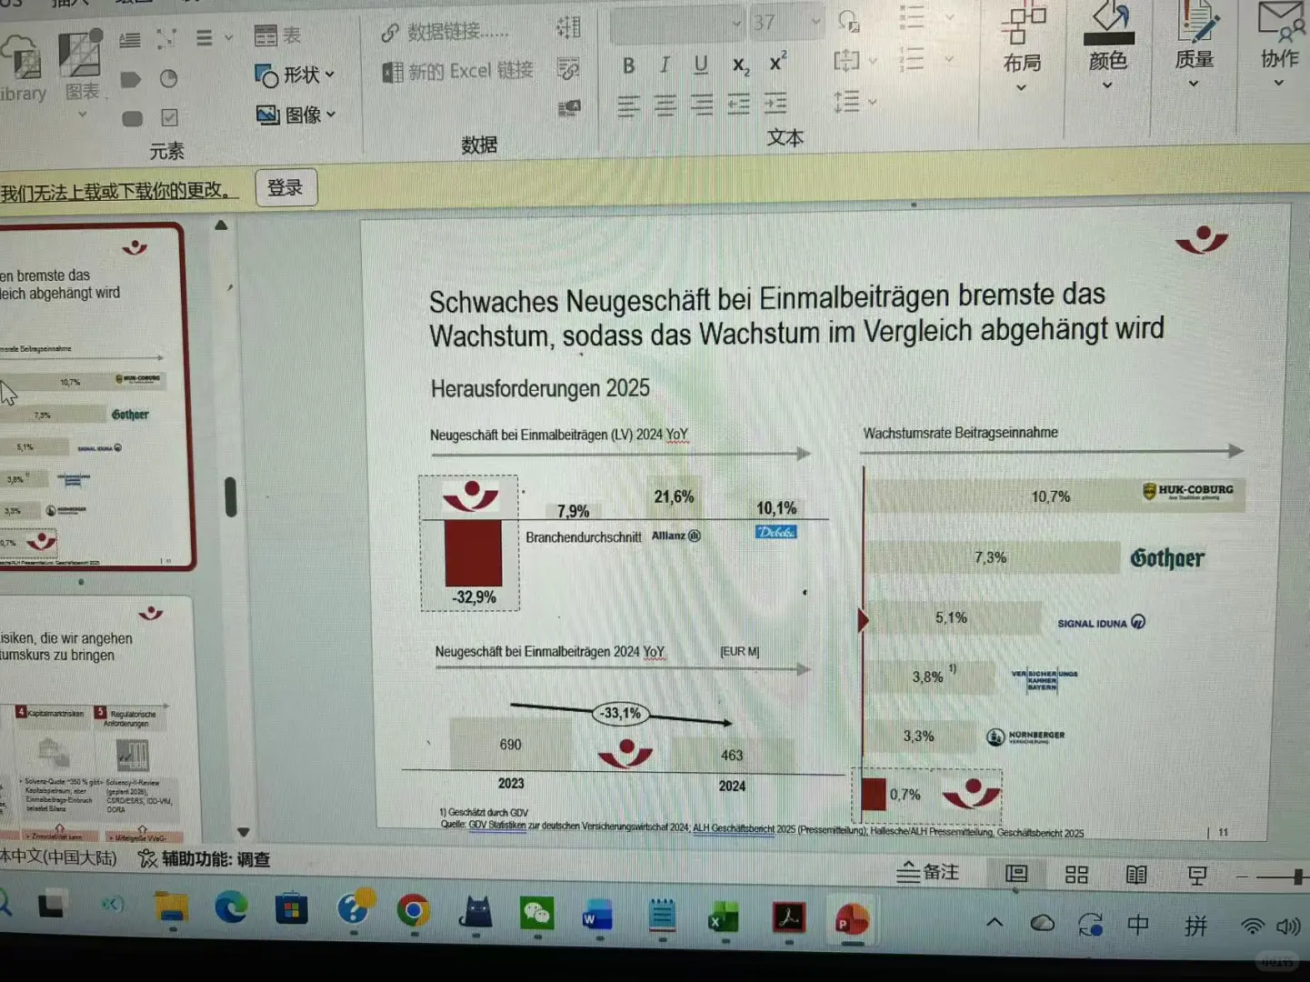
Task: Insert a checkbox element
Action: (x=169, y=117)
